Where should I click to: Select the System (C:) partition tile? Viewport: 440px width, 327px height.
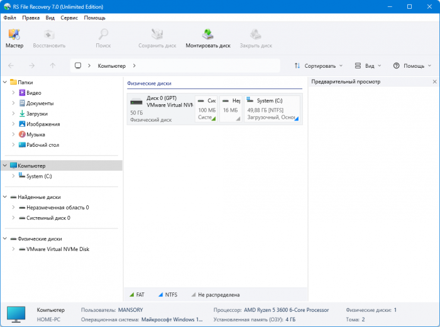[272, 109]
